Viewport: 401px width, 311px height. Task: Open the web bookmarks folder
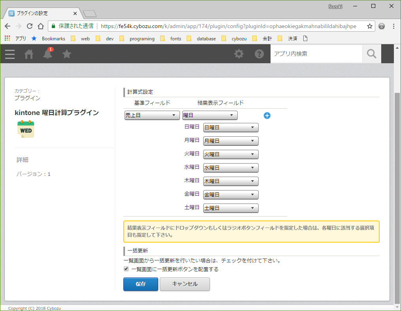(x=80, y=38)
